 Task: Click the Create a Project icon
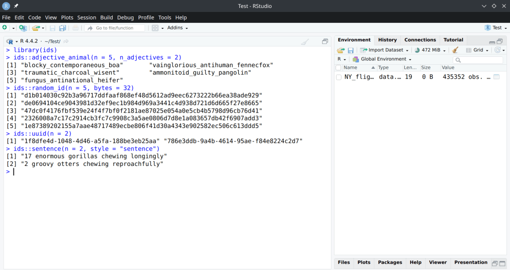(22, 28)
